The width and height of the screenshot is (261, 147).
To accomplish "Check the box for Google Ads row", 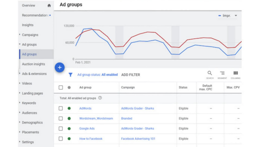I will coord(61,128).
